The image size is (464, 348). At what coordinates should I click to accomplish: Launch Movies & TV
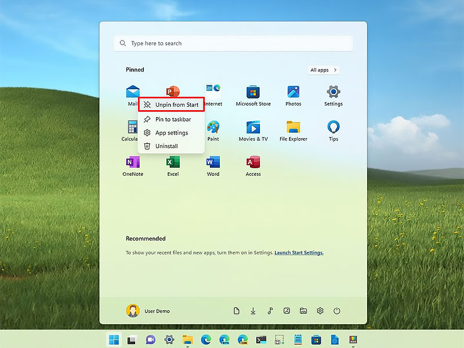(x=253, y=130)
